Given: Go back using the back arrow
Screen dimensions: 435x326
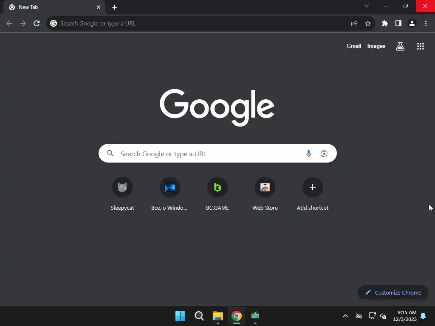Looking at the screenshot, I should click(x=9, y=24).
